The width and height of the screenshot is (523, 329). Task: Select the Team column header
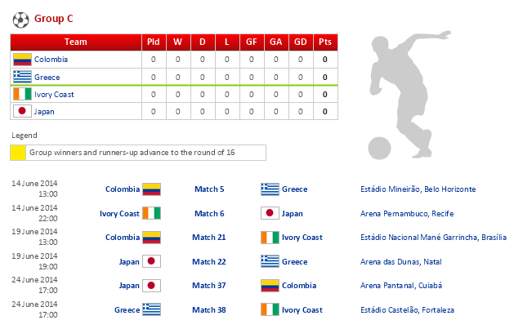coord(75,42)
